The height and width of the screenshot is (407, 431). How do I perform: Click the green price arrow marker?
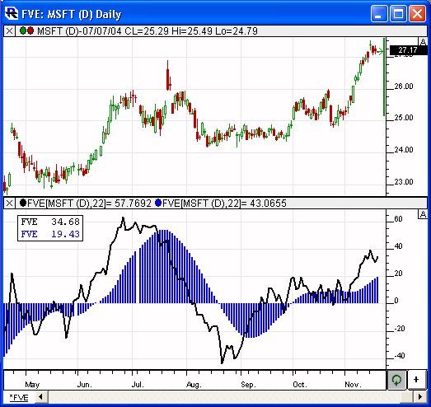pos(380,51)
